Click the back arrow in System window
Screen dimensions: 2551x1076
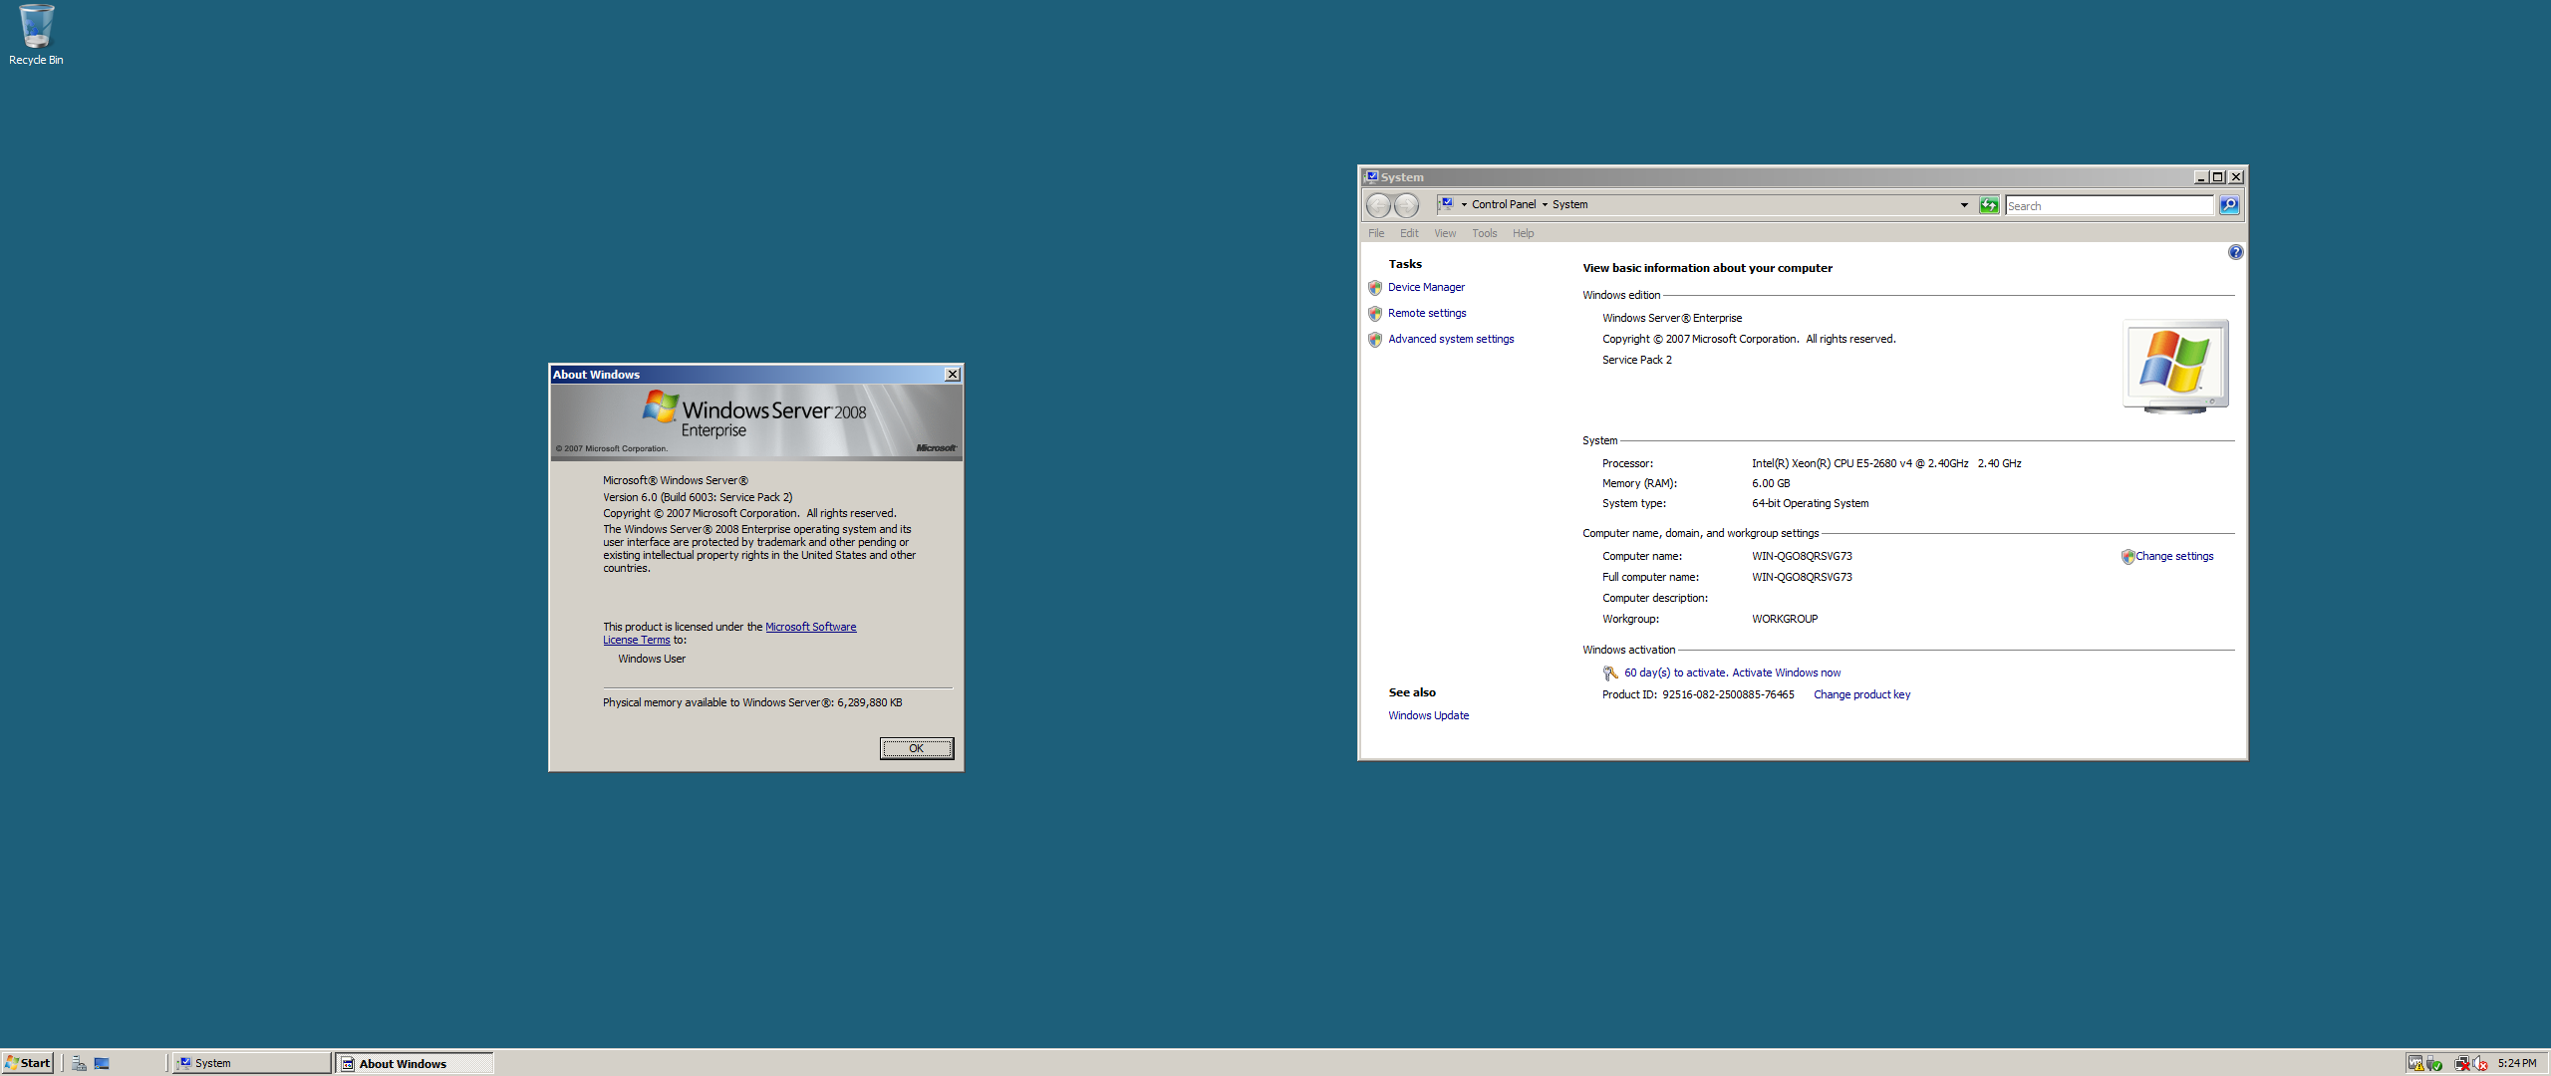tap(1378, 205)
